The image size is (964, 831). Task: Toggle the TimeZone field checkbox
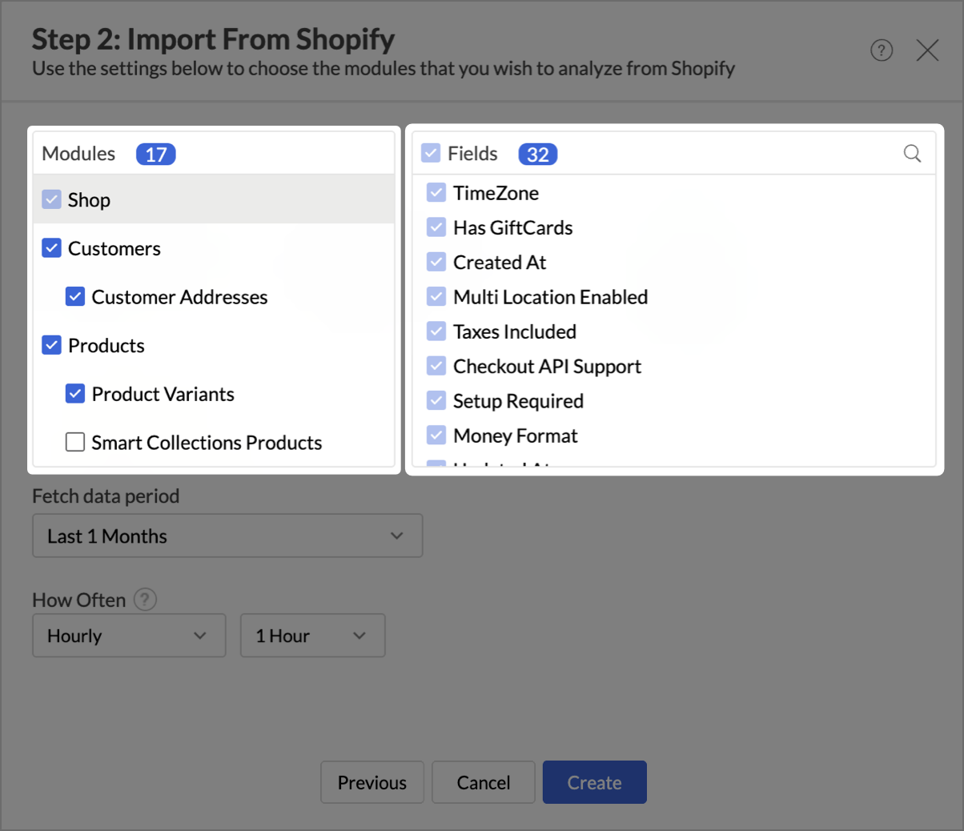point(436,193)
